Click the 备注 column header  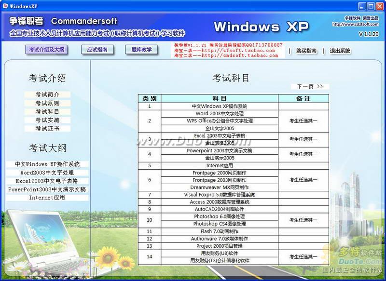click(303, 99)
